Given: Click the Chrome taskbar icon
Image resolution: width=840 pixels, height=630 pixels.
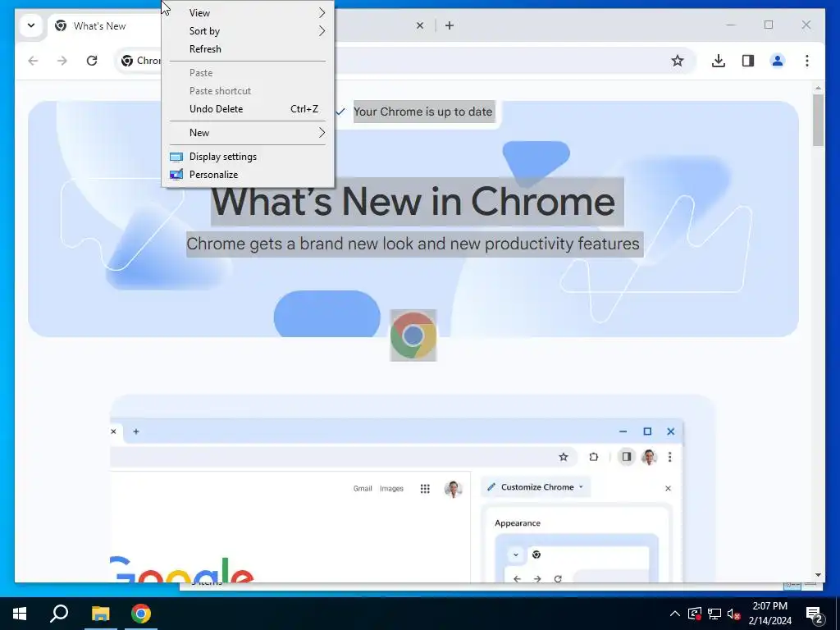Looking at the screenshot, I should point(141,614).
